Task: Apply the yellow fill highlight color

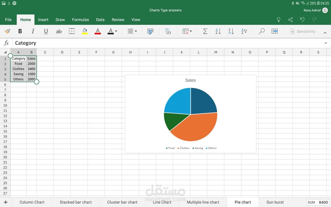Action: click(85, 31)
